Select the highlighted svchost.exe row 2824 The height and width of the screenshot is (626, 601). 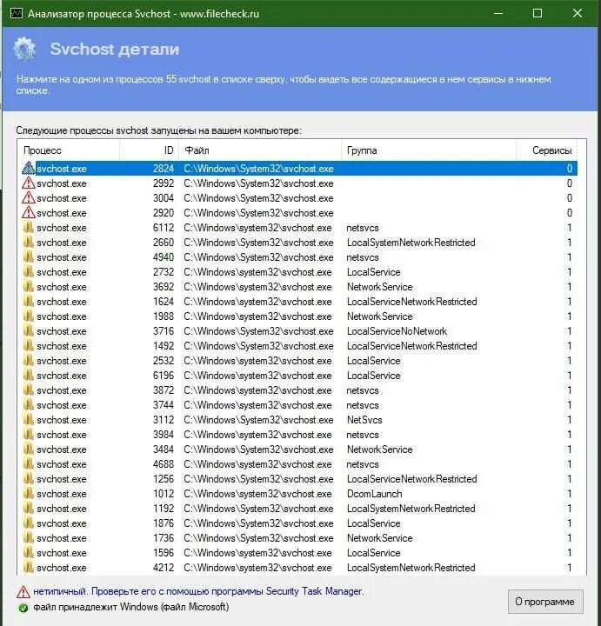[261, 169]
